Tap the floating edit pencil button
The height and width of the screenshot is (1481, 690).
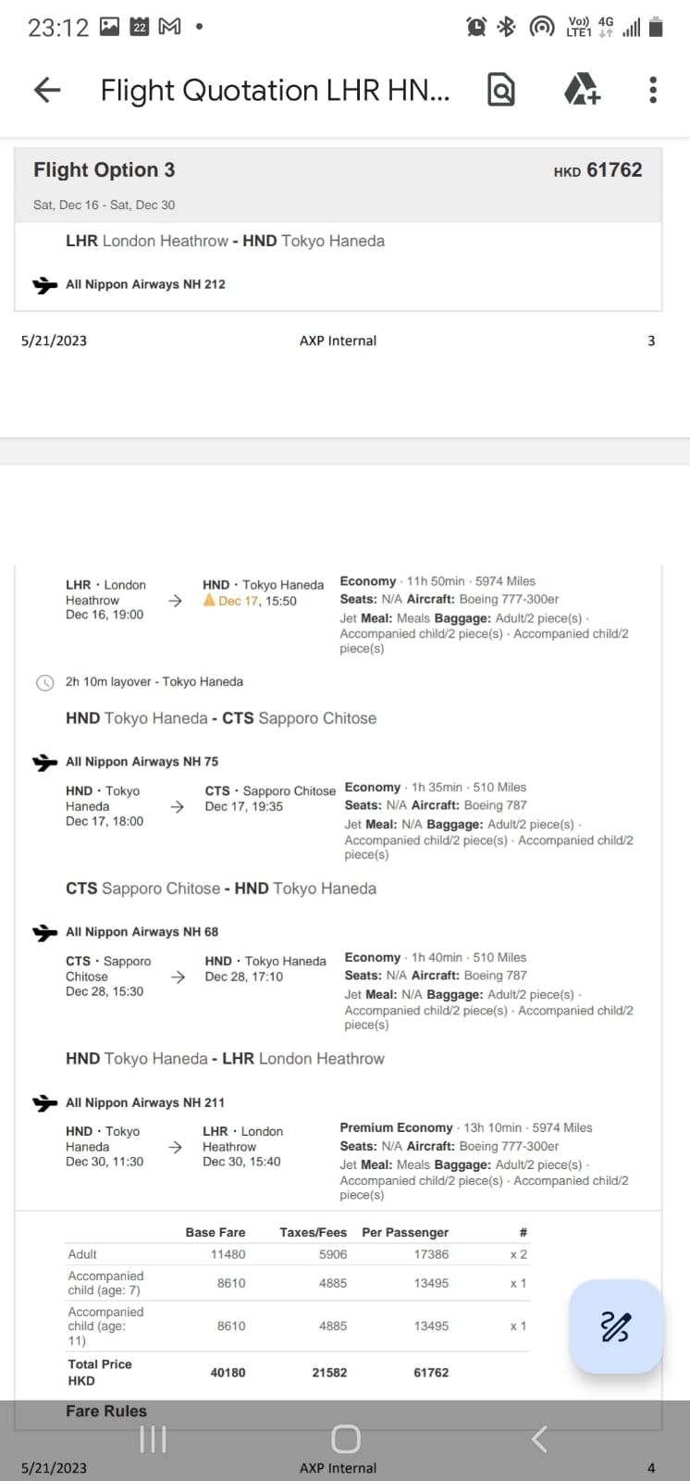click(x=616, y=1326)
